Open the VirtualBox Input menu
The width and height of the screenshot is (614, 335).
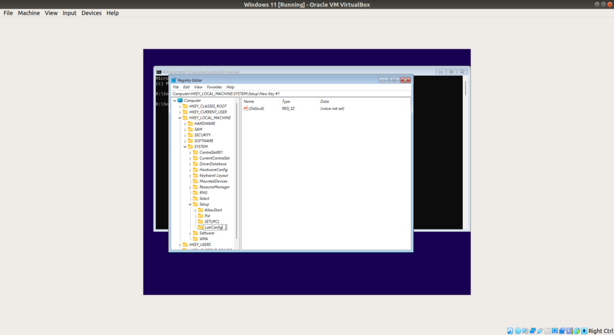[70, 13]
